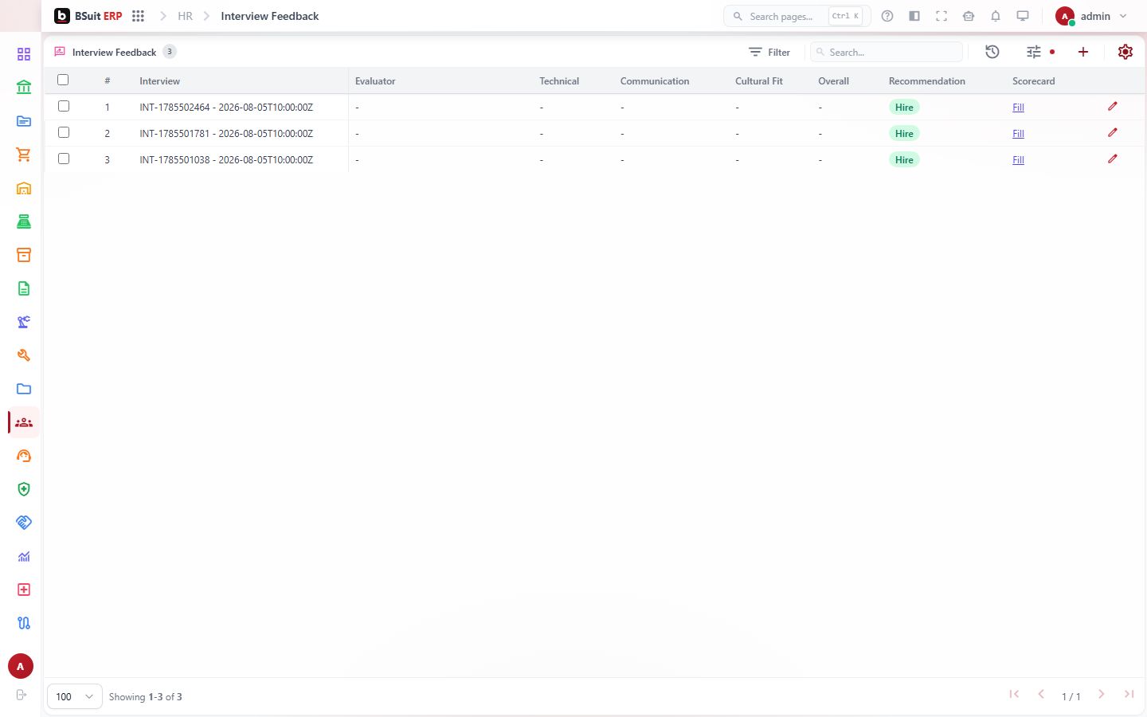Open the page size 100 dropdown

point(75,696)
